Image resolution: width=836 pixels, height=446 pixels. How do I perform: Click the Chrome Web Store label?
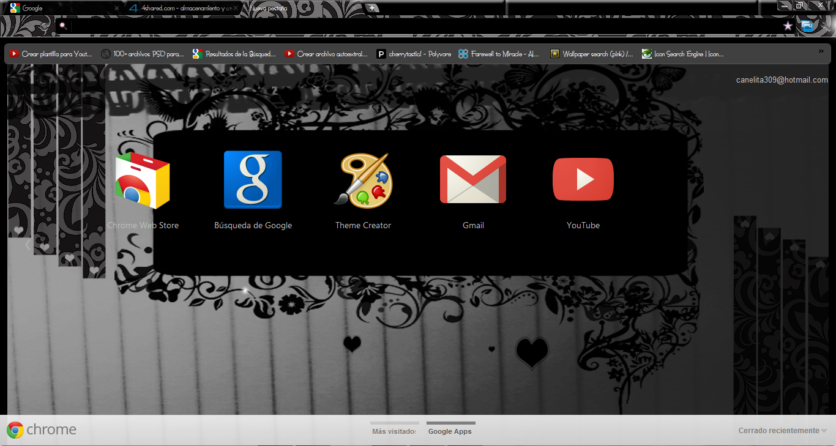143,225
